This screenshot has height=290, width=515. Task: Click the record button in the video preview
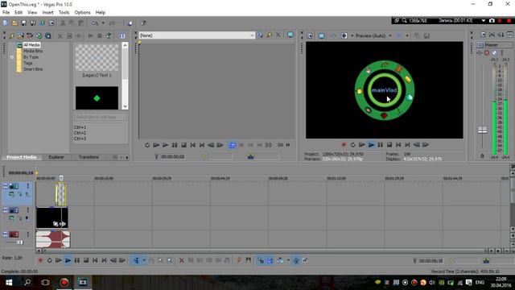pyautogui.click(x=344, y=145)
